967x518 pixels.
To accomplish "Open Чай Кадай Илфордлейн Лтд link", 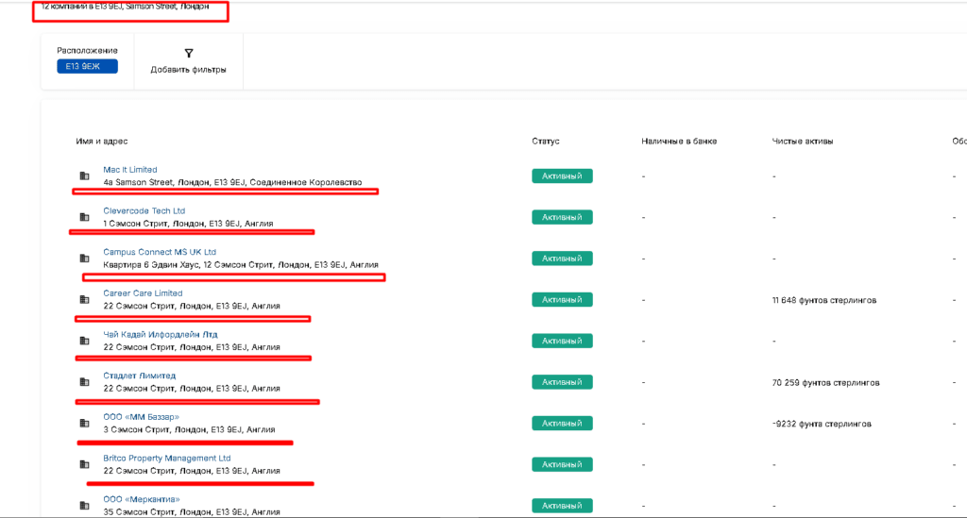I will click(161, 334).
